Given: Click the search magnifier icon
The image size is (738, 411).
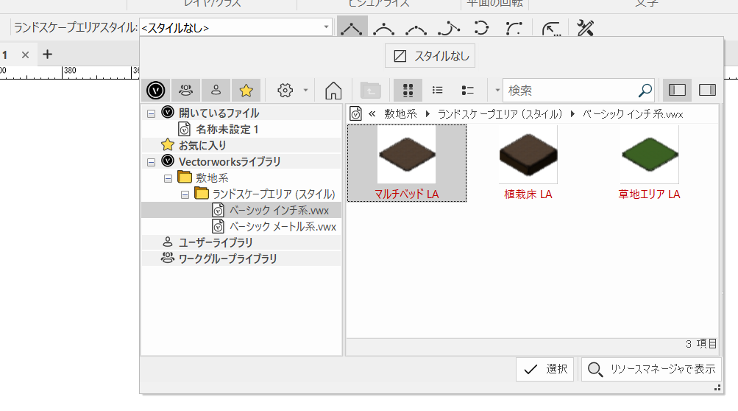Looking at the screenshot, I should click(645, 90).
